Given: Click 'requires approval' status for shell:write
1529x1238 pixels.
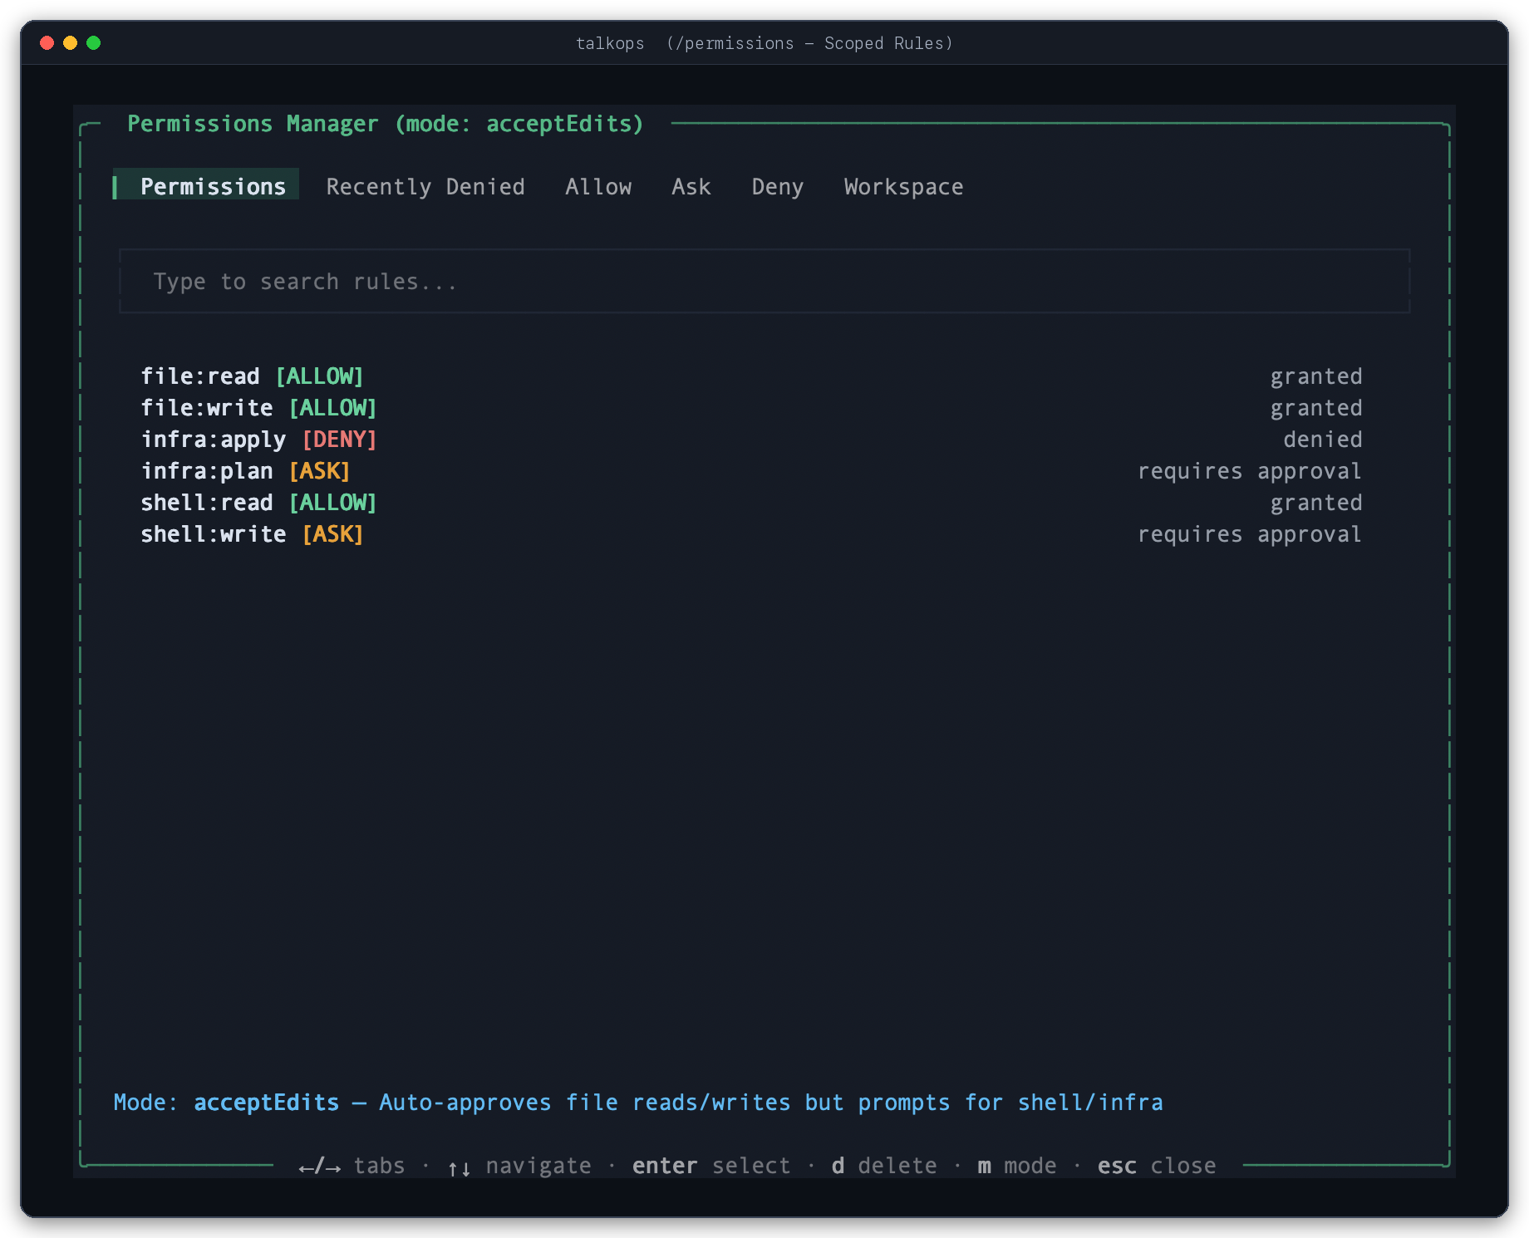Looking at the screenshot, I should 1250,534.
